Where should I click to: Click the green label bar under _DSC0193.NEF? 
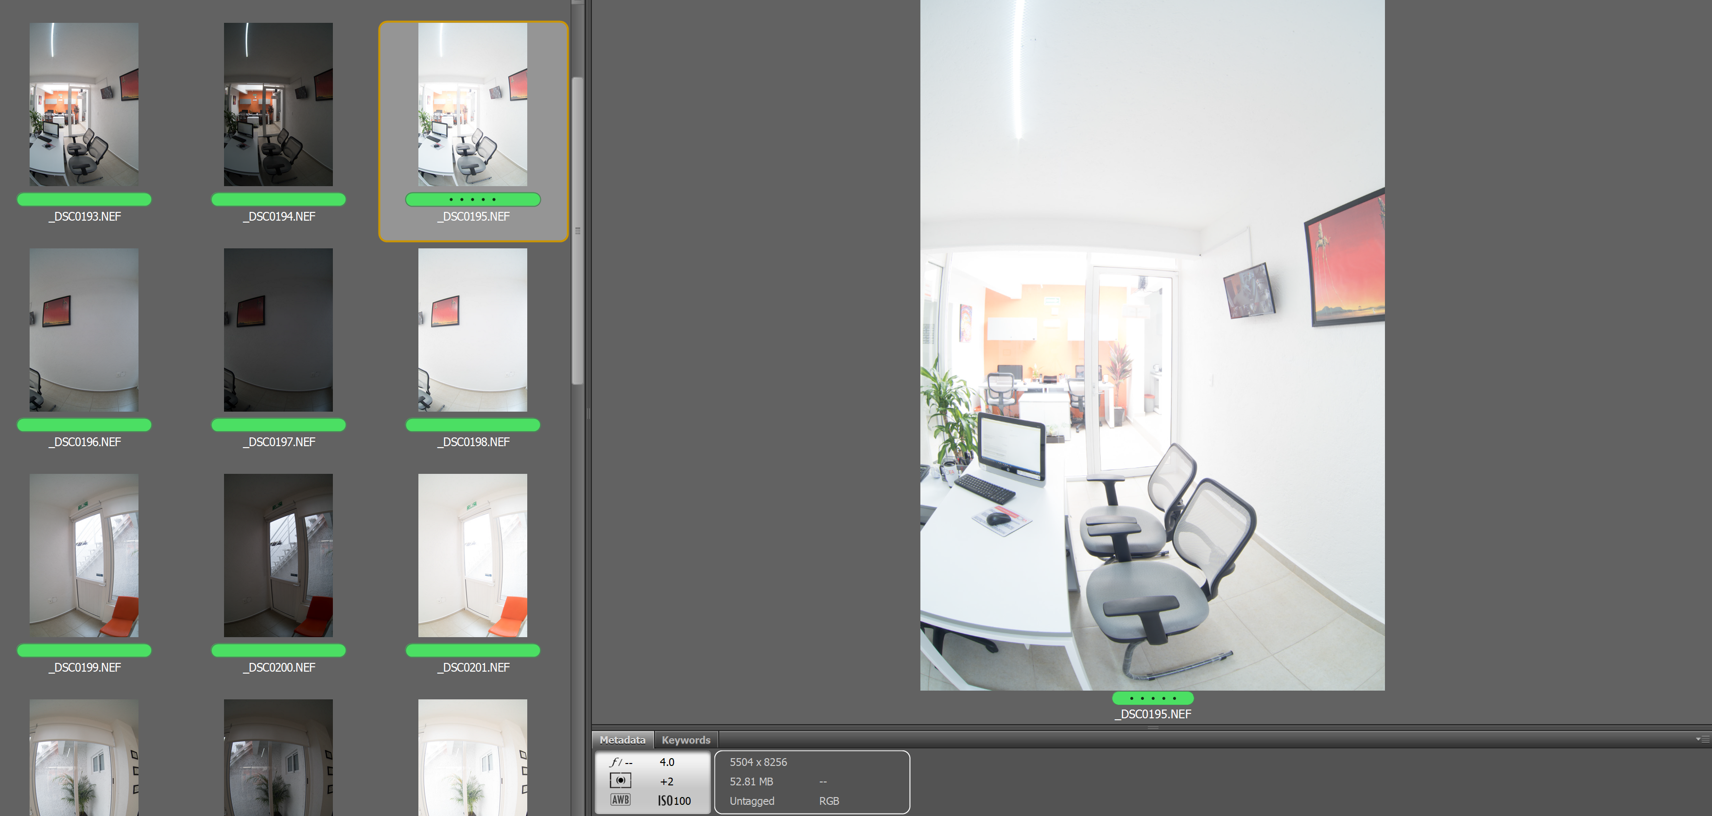click(84, 199)
